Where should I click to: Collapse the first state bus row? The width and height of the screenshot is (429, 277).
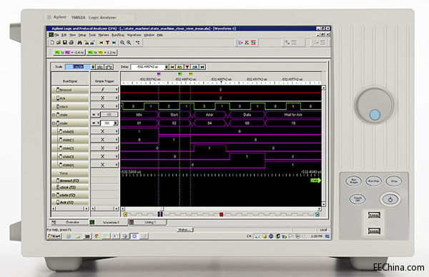point(54,115)
